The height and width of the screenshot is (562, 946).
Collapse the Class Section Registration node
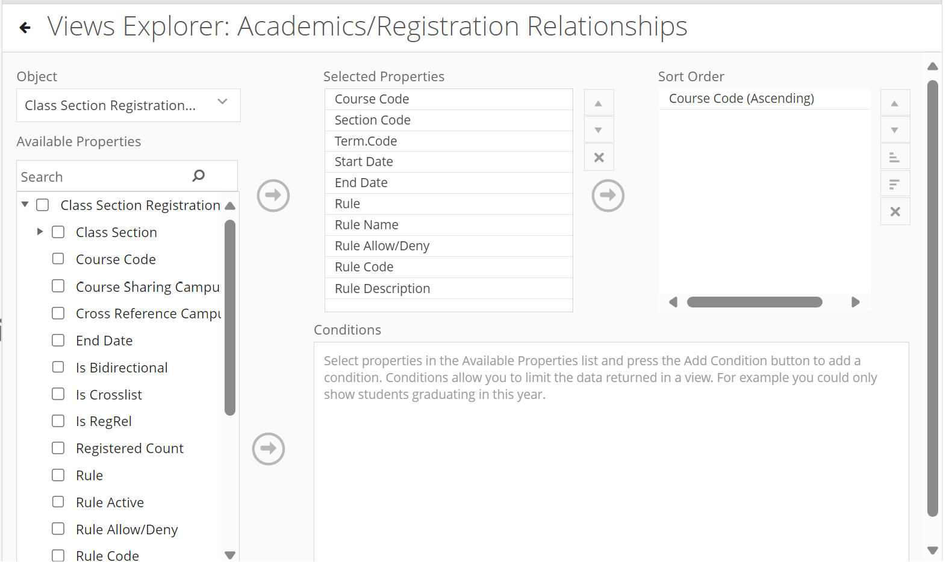pos(25,205)
